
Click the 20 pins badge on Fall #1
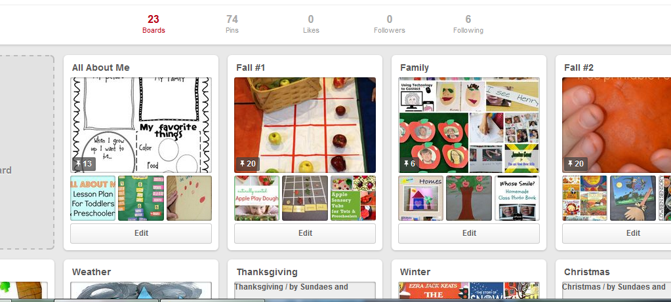(x=248, y=164)
